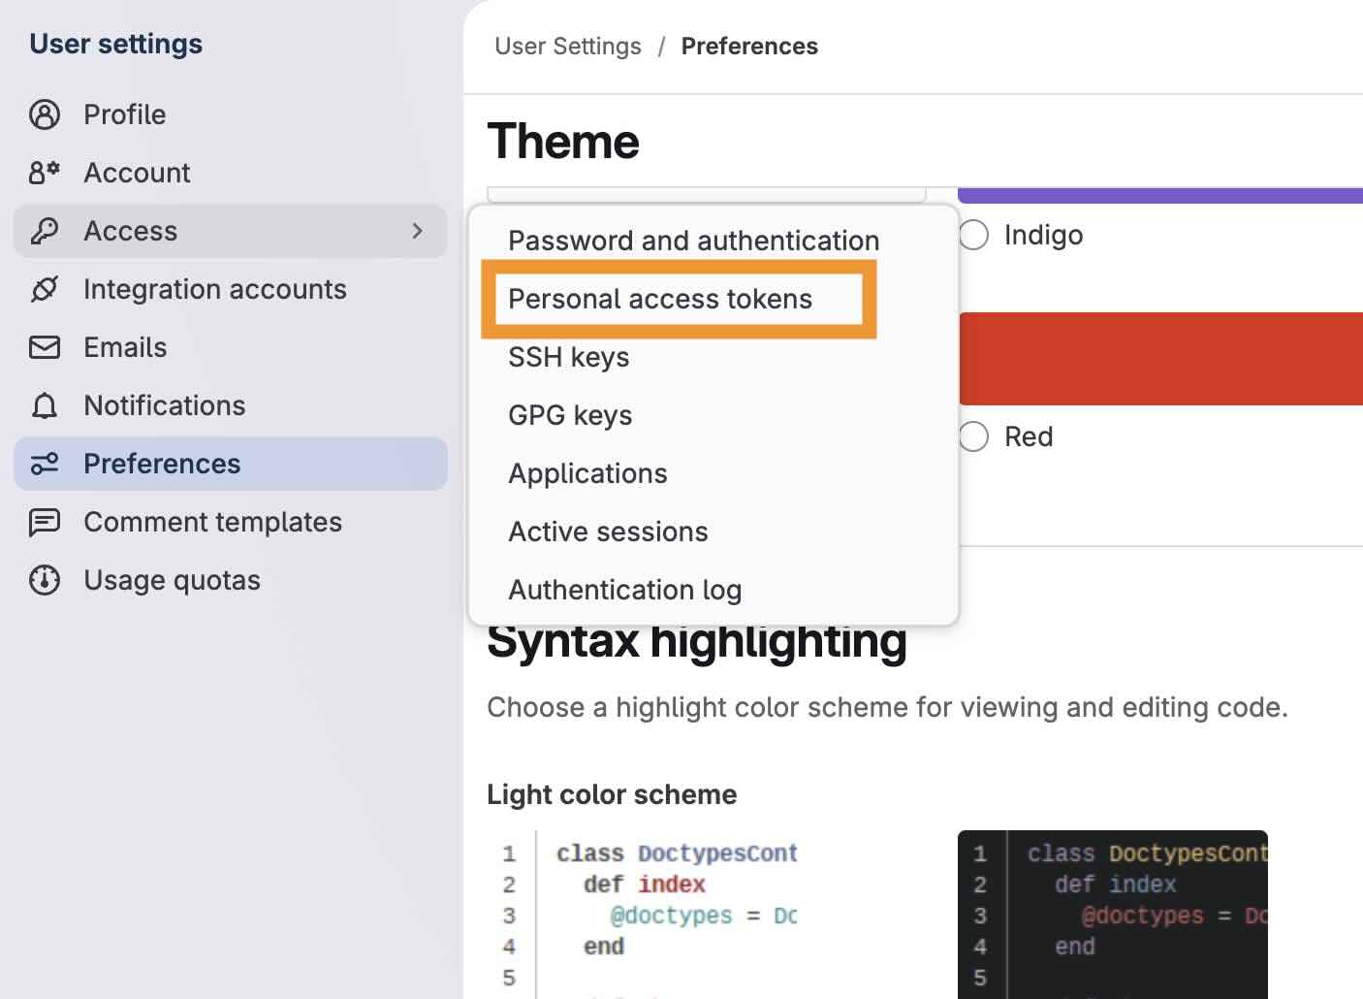Viewport: 1363px width, 999px height.
Task: Open Authentication log
Action: 625,590
